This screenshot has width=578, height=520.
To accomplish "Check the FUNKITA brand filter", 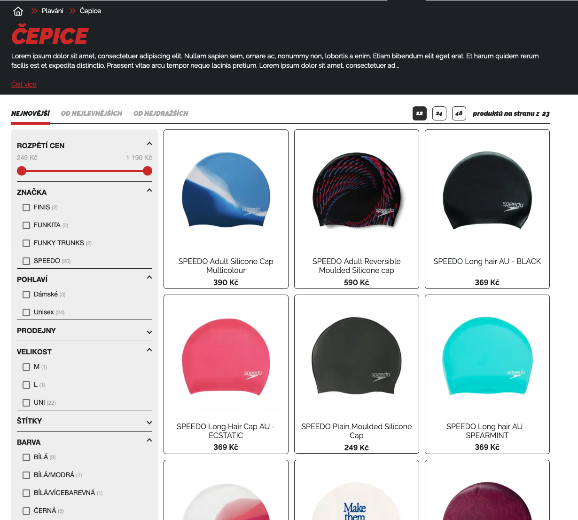I will coord(26,225).
